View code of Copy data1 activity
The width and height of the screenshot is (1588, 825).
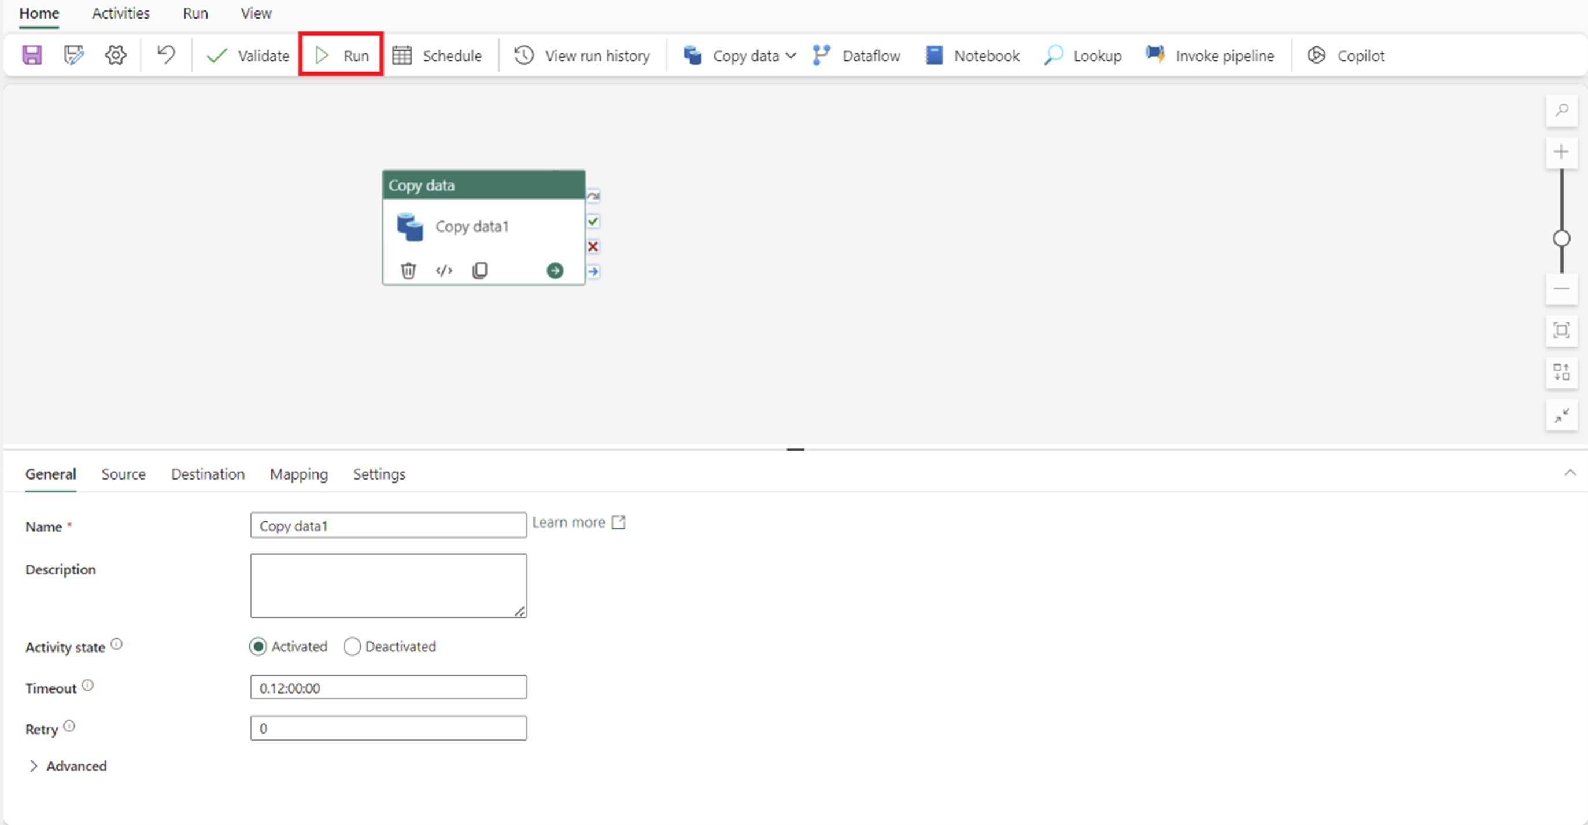444,271
